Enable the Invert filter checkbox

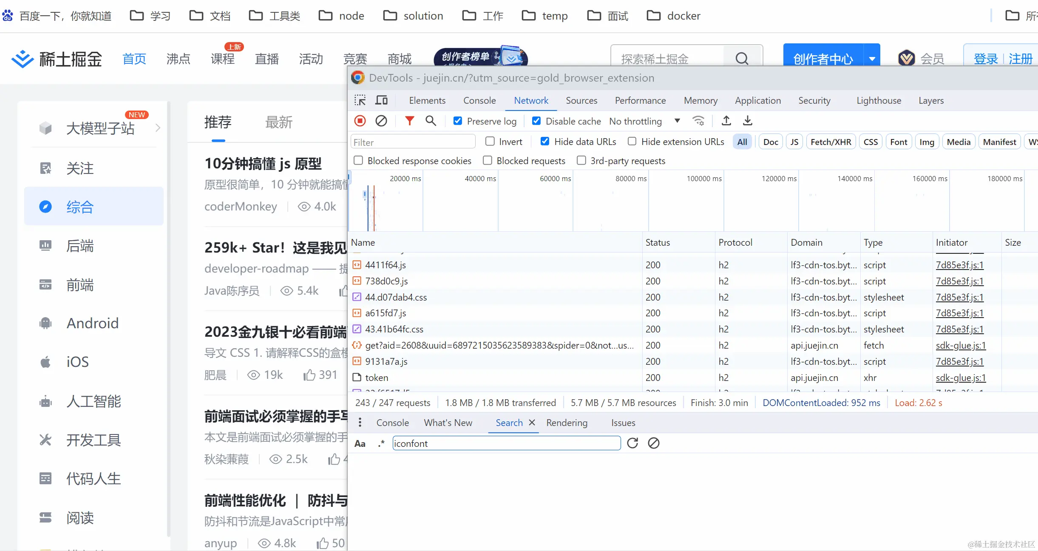click(490, 142)
